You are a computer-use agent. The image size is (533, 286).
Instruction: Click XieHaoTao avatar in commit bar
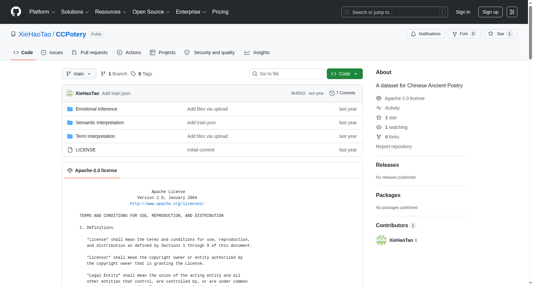pyautogui.click(x=70, y=93)
